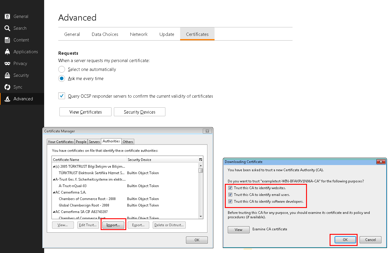Switch to the Update tab
Viewport: 392px width, 253px height.
(167, 34)
